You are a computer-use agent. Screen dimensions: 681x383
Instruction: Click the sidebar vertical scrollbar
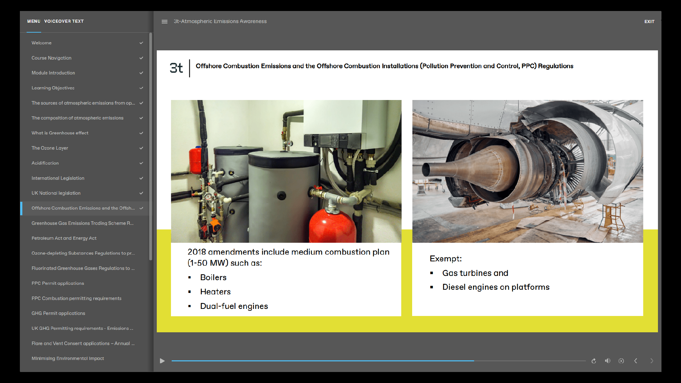tap(151, 146)
